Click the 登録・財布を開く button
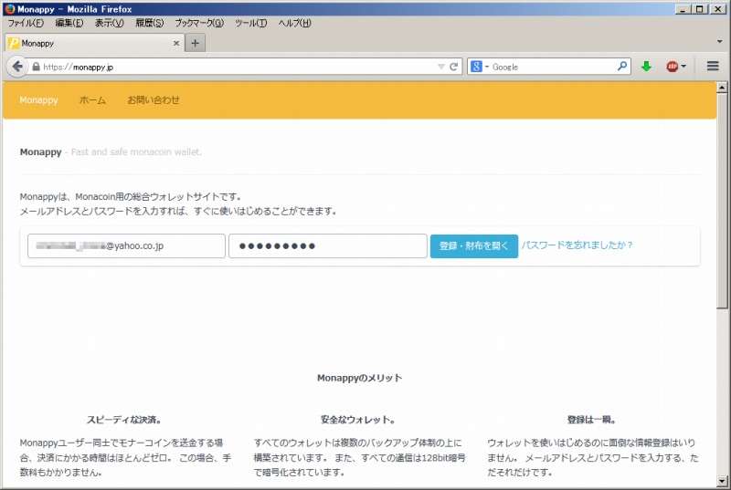The width and height of the screenshot is (731, 490). [474, 245]
